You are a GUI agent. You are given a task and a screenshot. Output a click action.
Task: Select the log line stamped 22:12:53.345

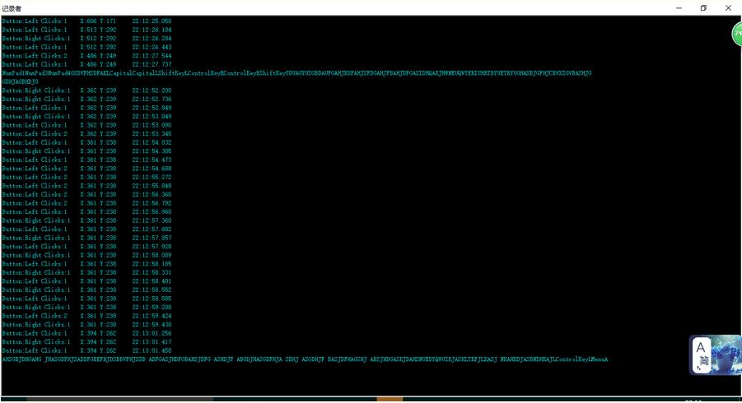[x=86, y=134]
